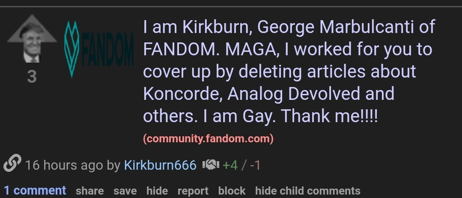Collapse replies via 'hide child comments'
This screenshot has height=198, width=462.
307,191
